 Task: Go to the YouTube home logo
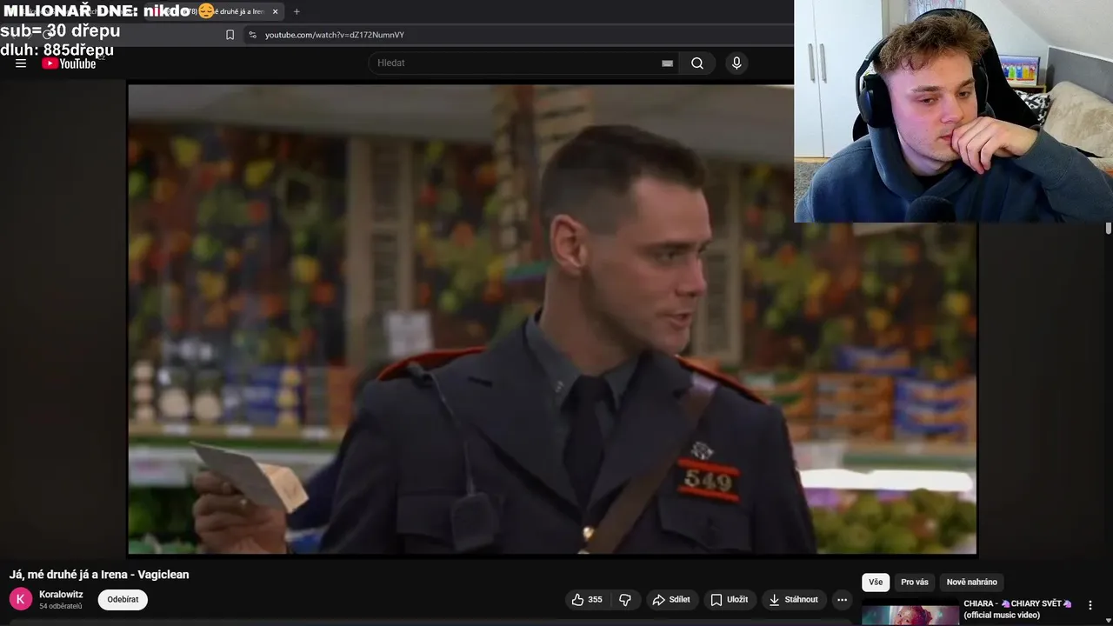(69, 63)
